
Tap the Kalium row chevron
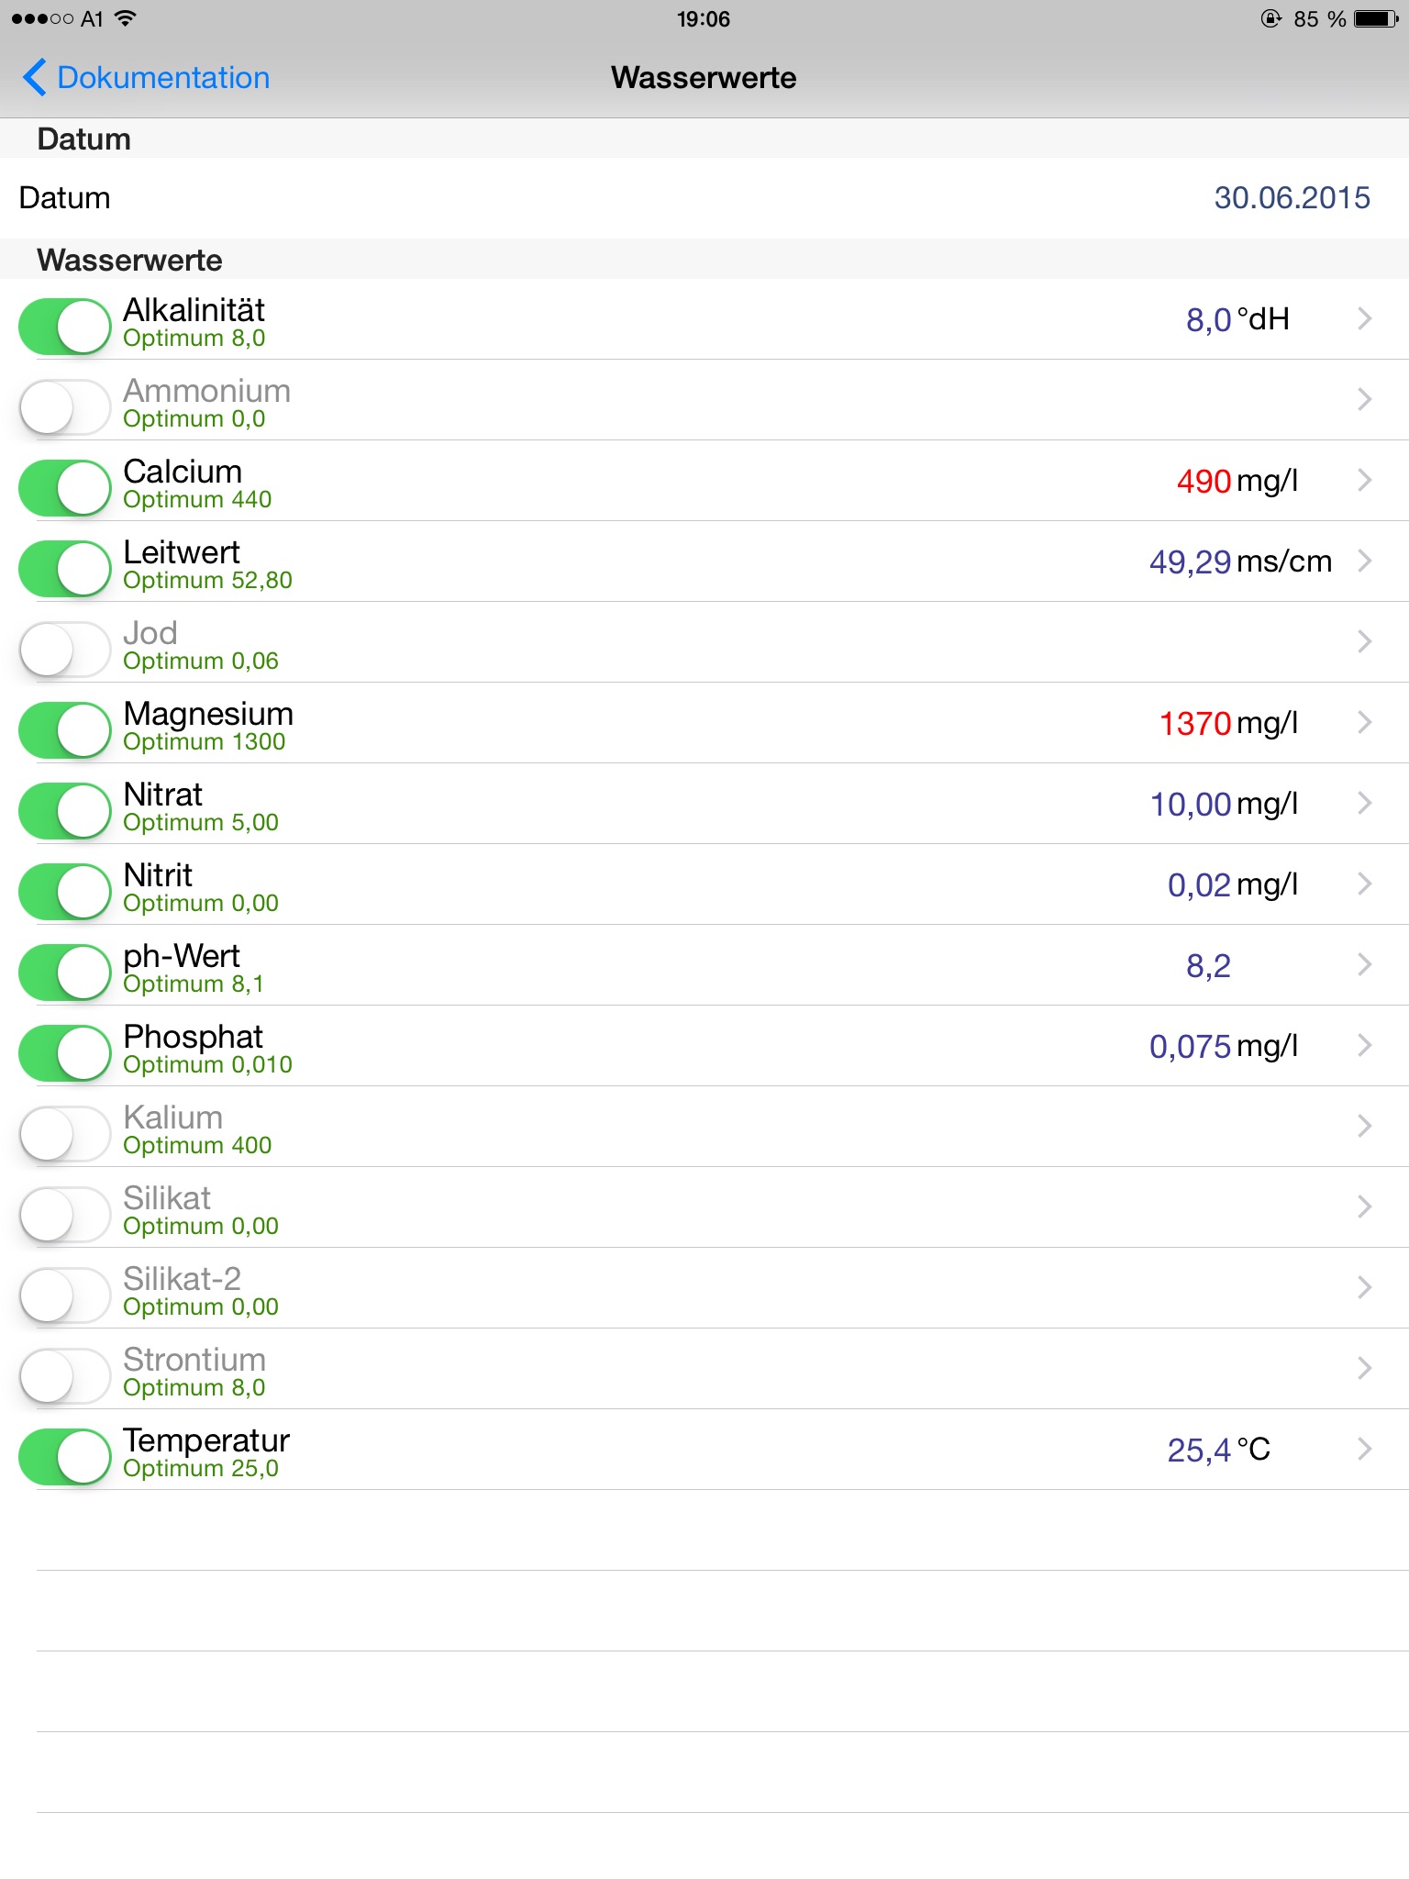point(1364,1126)
